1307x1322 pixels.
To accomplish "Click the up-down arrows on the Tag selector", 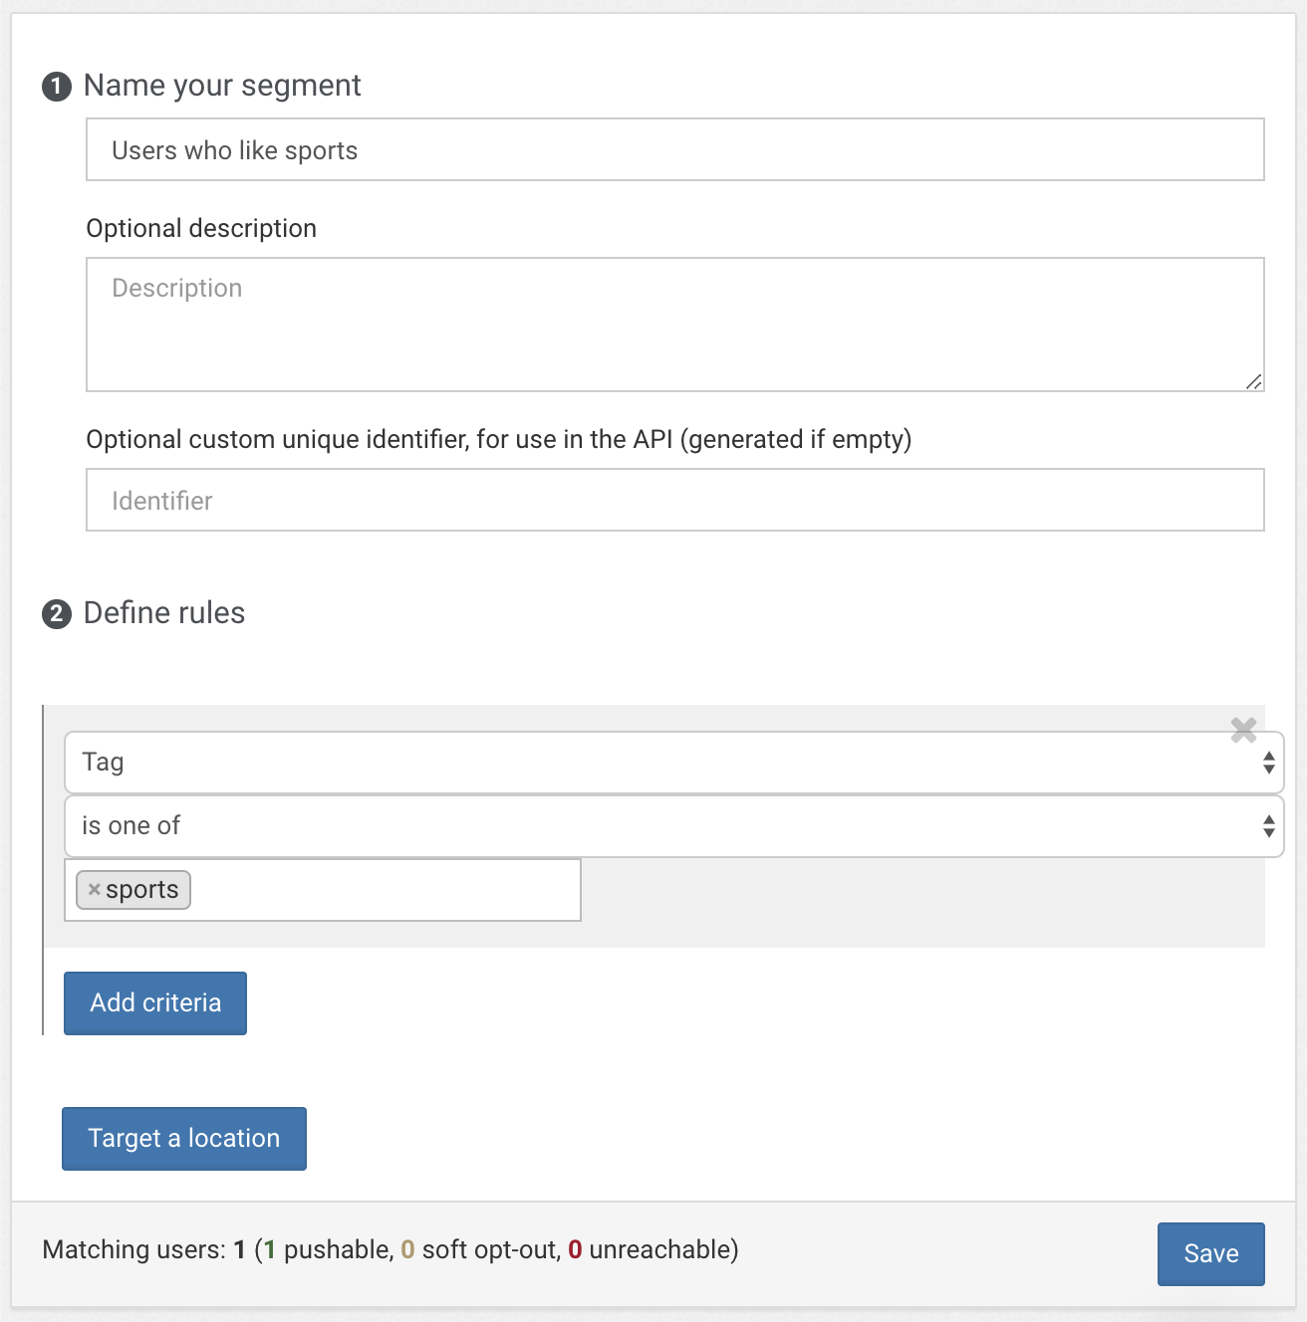I will pyautogui.click(x=1268, y=763).
